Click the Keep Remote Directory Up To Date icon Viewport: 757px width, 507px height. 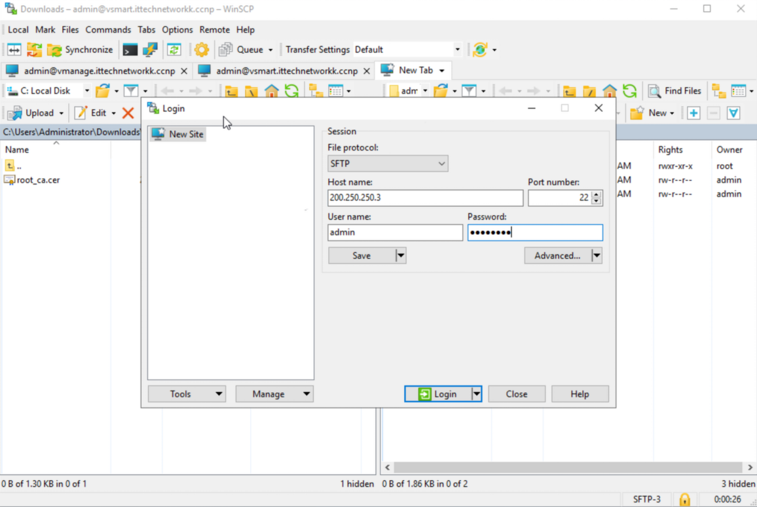point(174,50)
